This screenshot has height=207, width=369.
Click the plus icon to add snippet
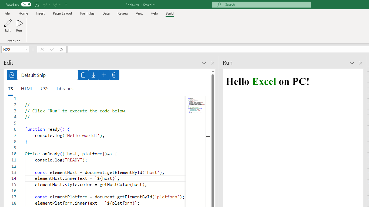(x=104, y=75)
